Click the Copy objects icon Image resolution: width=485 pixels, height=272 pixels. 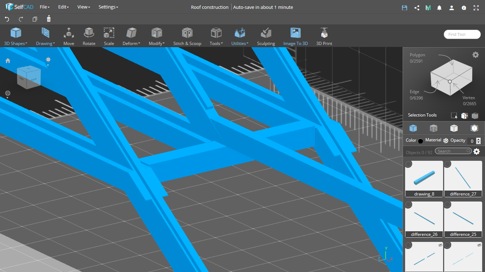coord(34,19)
